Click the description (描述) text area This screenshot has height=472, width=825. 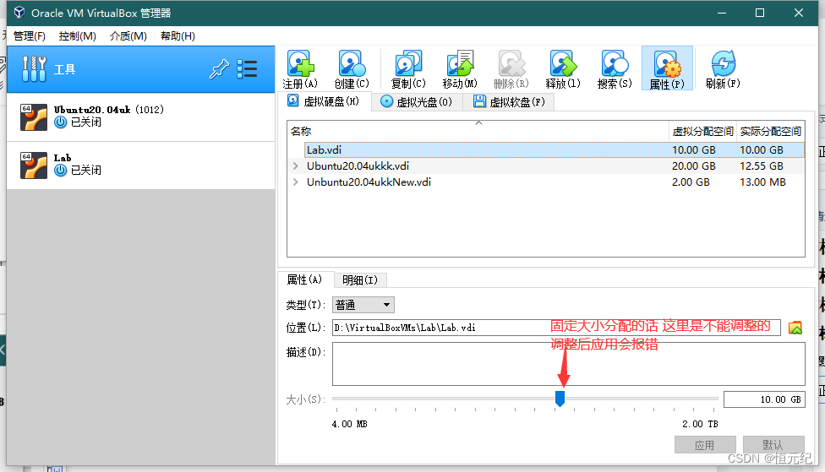coord(568,364)
